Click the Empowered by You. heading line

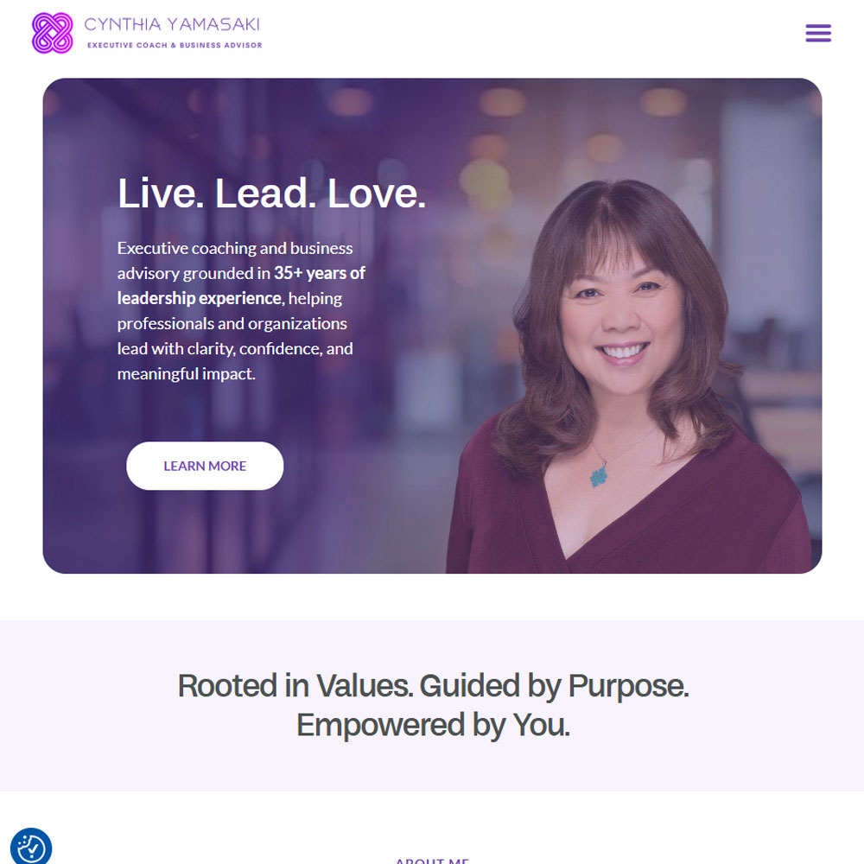click(433, 725)
